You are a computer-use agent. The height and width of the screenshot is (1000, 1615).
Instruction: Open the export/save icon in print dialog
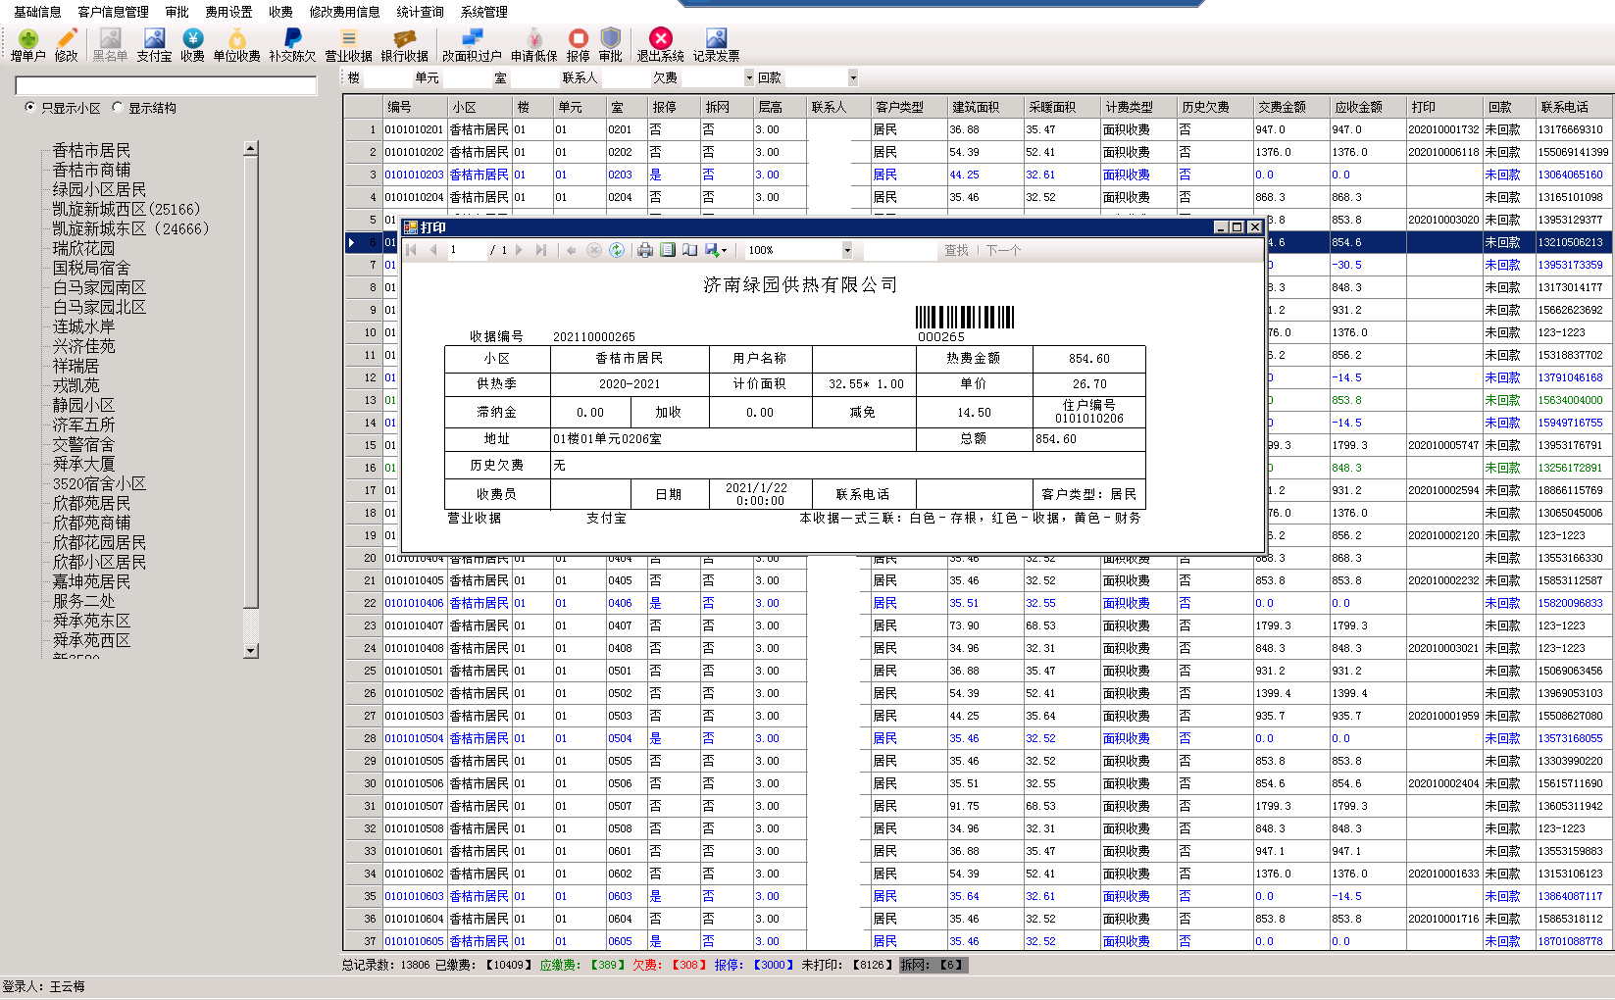(713, 250)
